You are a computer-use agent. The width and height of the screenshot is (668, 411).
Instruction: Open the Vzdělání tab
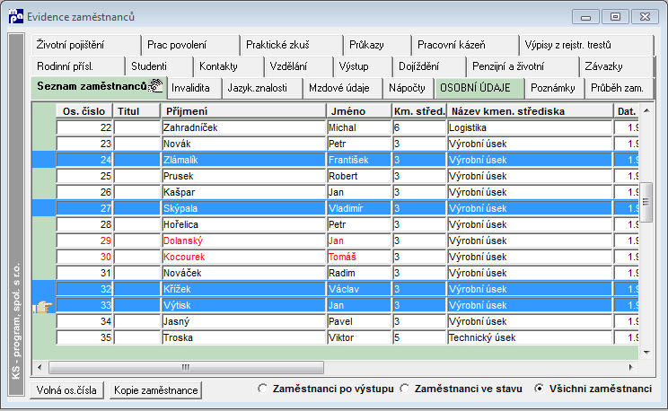[299, 66]
